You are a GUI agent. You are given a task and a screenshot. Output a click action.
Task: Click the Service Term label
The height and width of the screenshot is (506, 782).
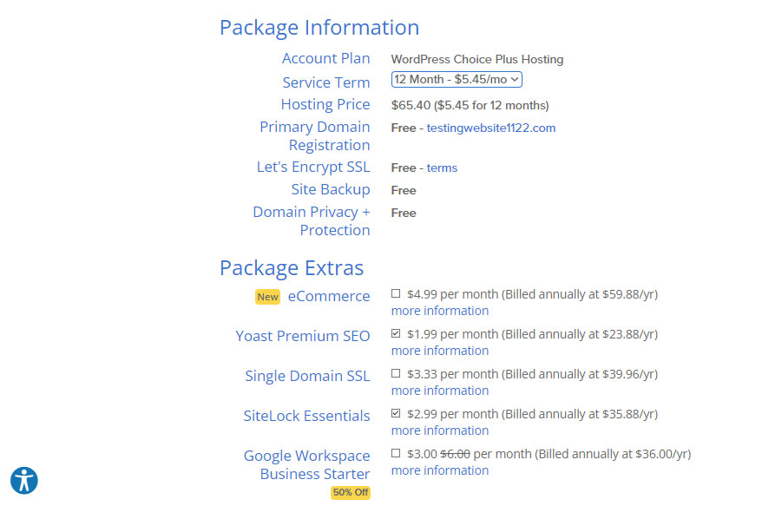pyautogui.click(x=325, y=82)
